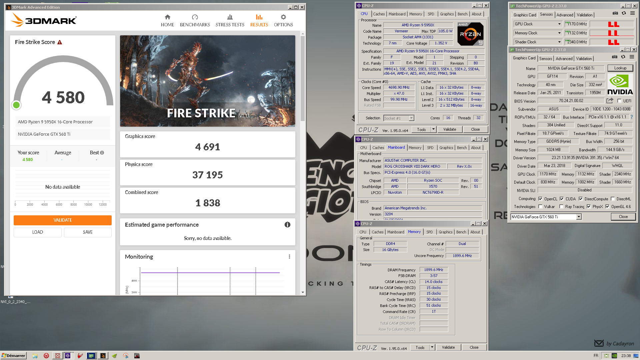
Task: Click the 3DMark vertical scrollbar thumb
Action: (303, 78)
